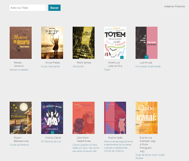Select author name Renato Venancio
This screenshot has height=161, width=189.
point(19,64)
